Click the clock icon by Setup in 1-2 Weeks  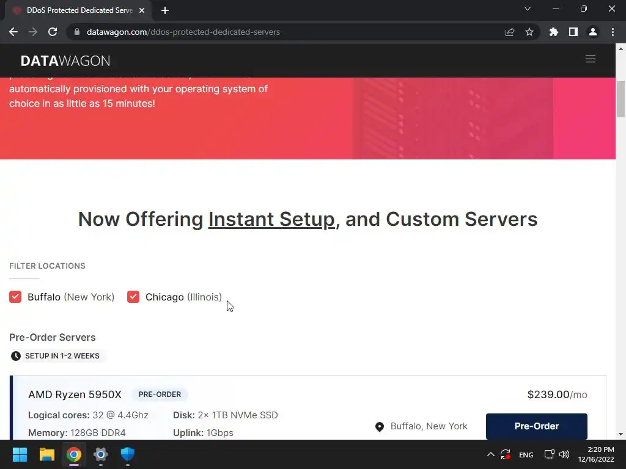pos(15,356)
